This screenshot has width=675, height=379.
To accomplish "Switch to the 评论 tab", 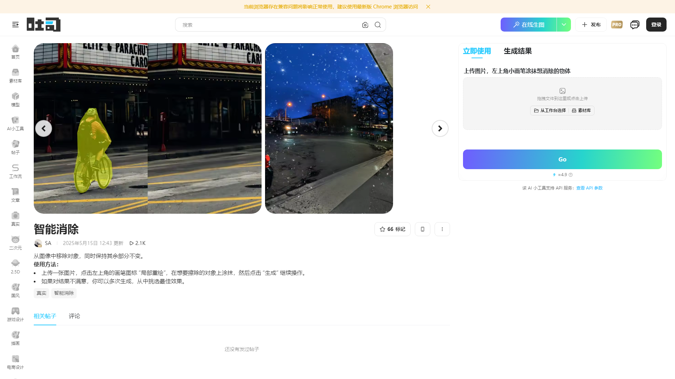I will [x=74, y=316].
